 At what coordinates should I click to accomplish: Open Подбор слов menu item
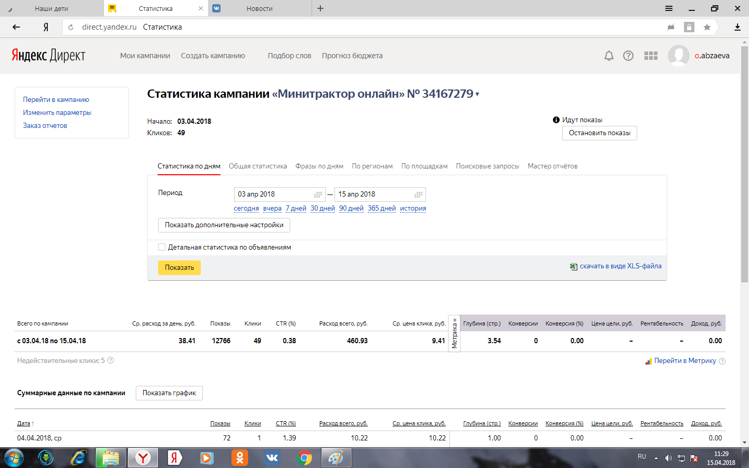tap(290, 56)
